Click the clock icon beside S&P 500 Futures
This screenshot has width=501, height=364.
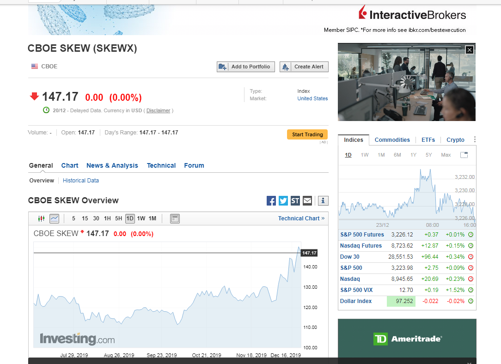tap(470, 235)
